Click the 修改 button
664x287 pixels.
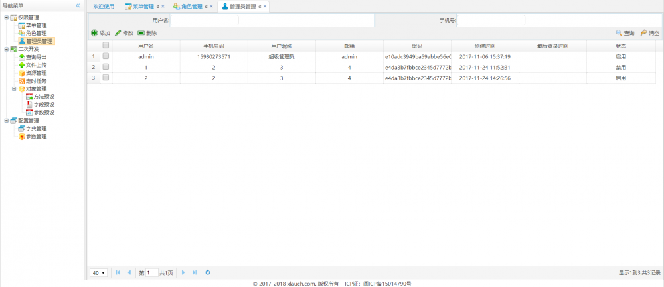coord(124,33)
